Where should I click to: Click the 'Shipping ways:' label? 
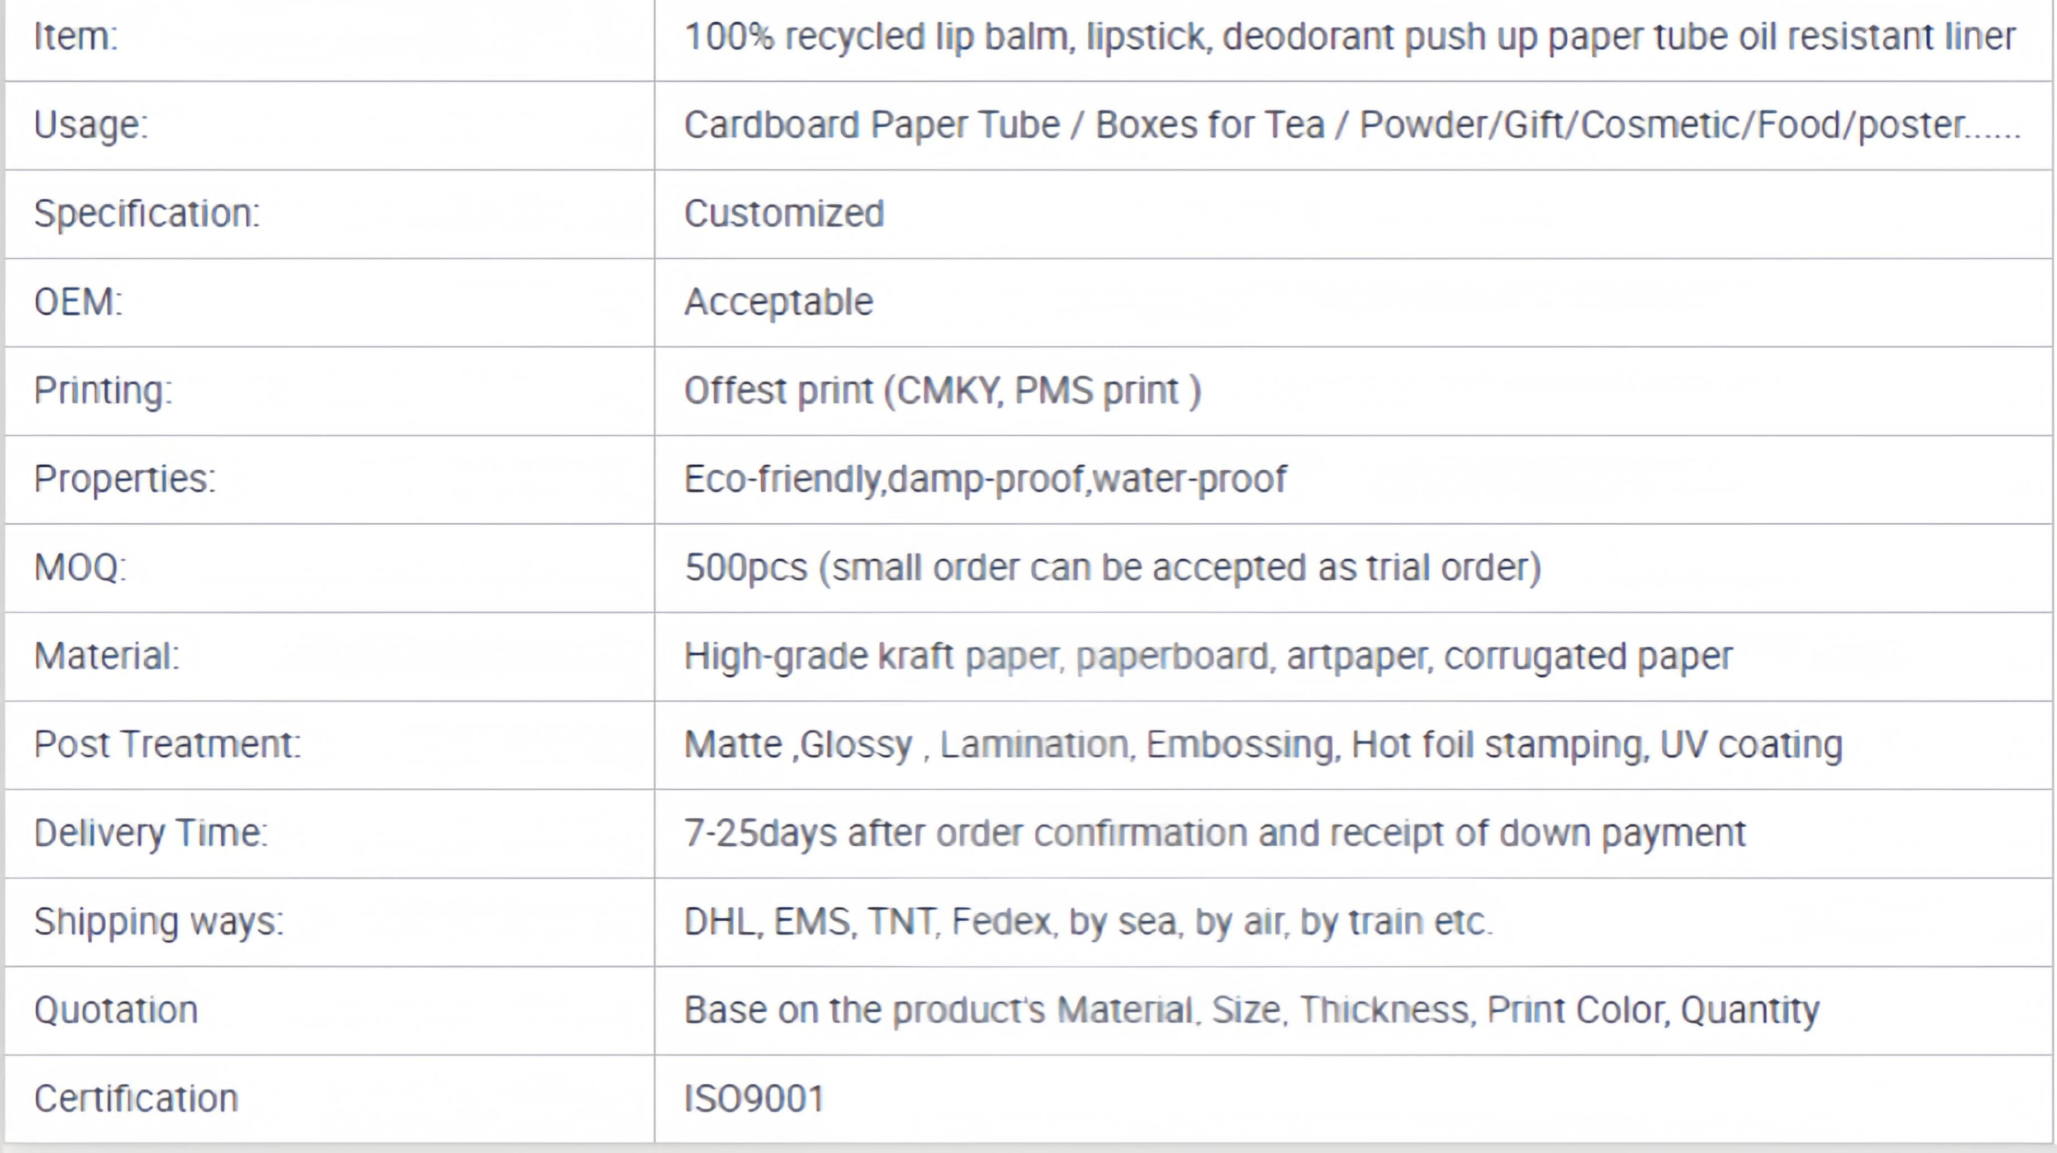(159, 922)
